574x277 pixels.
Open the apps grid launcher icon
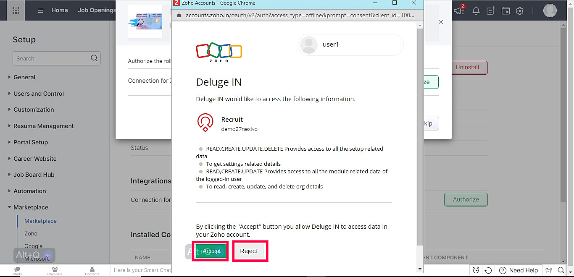(16, 10)
